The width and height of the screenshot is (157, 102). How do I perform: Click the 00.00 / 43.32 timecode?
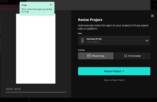pyautogui.click(x=13, y=89)
